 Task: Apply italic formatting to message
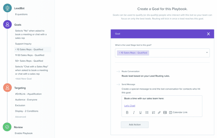134,112
